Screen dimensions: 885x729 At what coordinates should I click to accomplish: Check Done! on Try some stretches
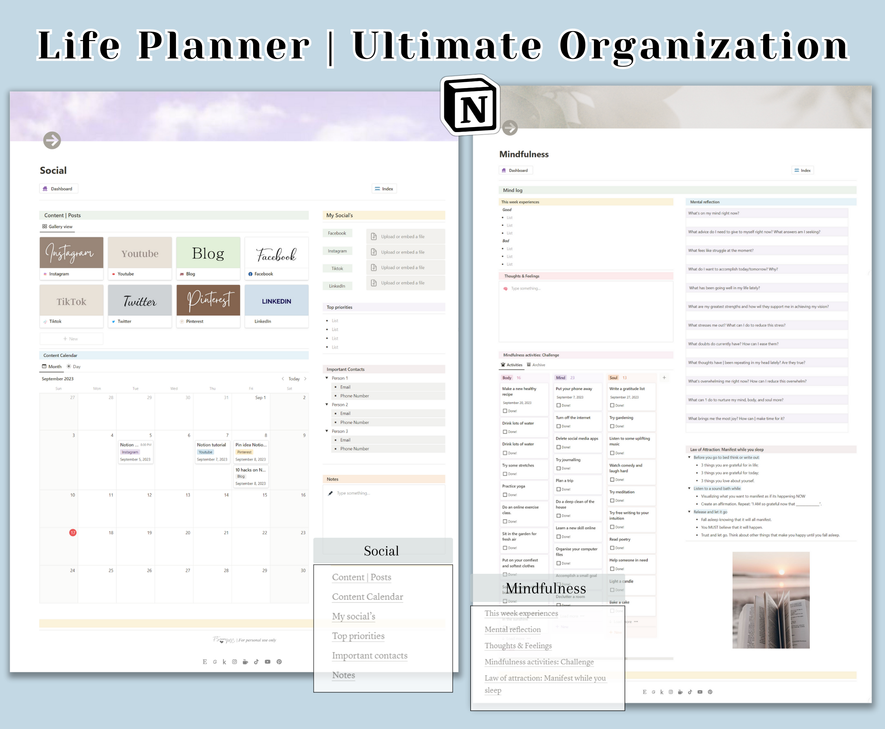tap(505, 474)
